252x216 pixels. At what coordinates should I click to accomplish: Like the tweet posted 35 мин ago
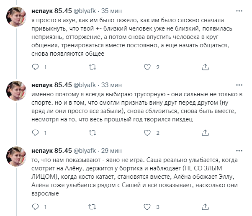tap(147, 67)
